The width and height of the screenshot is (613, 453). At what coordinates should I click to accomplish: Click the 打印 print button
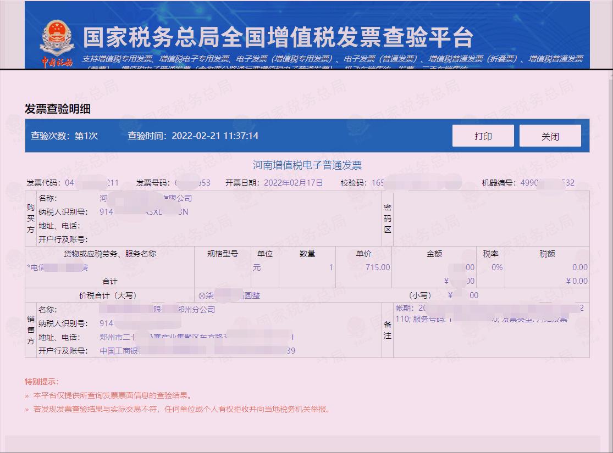click(483, 135)
